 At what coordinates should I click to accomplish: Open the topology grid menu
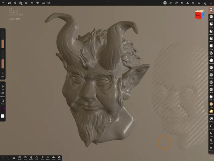pos(21,3)
